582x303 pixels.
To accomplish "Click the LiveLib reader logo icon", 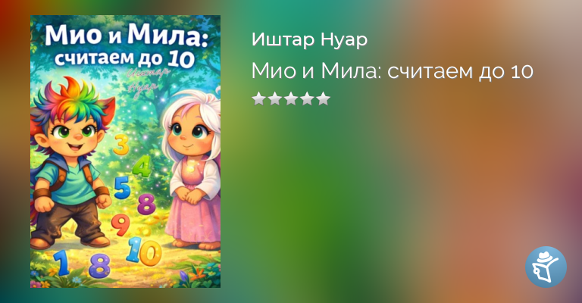I will pos(546,267).
